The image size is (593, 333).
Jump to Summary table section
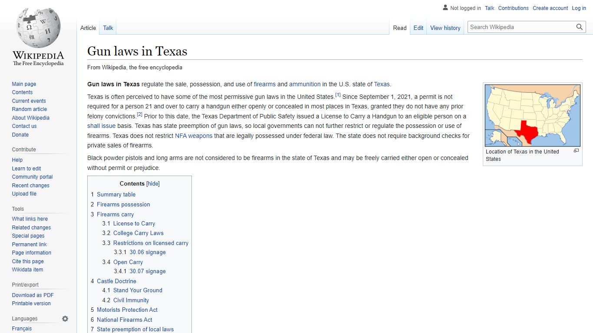(x=116, y=195)
